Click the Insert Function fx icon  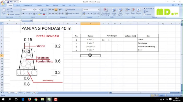click(x=31, y=20)
